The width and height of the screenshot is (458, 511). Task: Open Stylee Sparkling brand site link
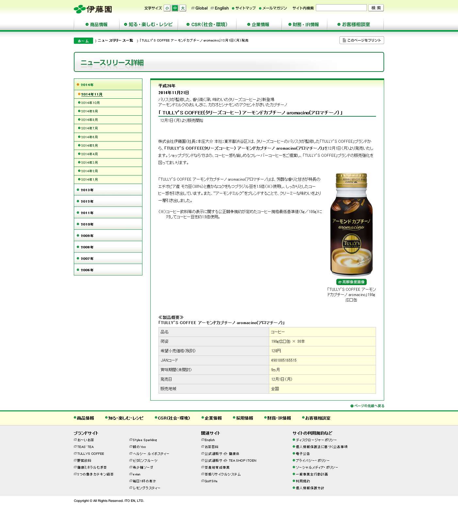[143, 440]
